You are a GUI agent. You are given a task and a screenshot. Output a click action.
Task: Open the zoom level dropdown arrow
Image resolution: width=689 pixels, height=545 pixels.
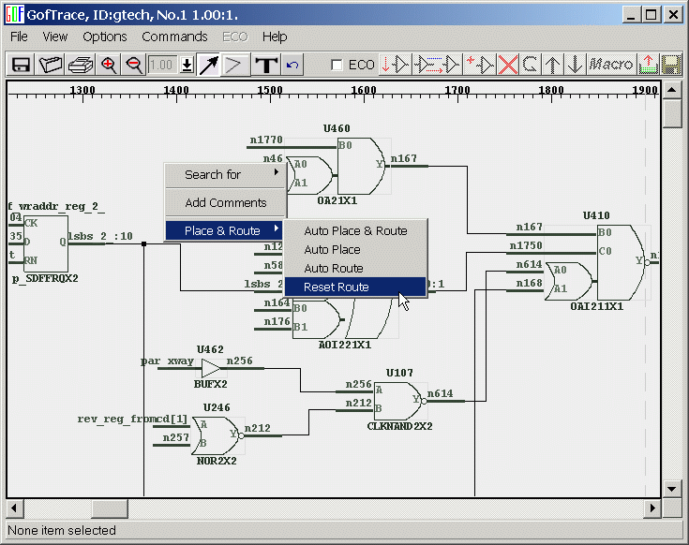pos(187,65)
